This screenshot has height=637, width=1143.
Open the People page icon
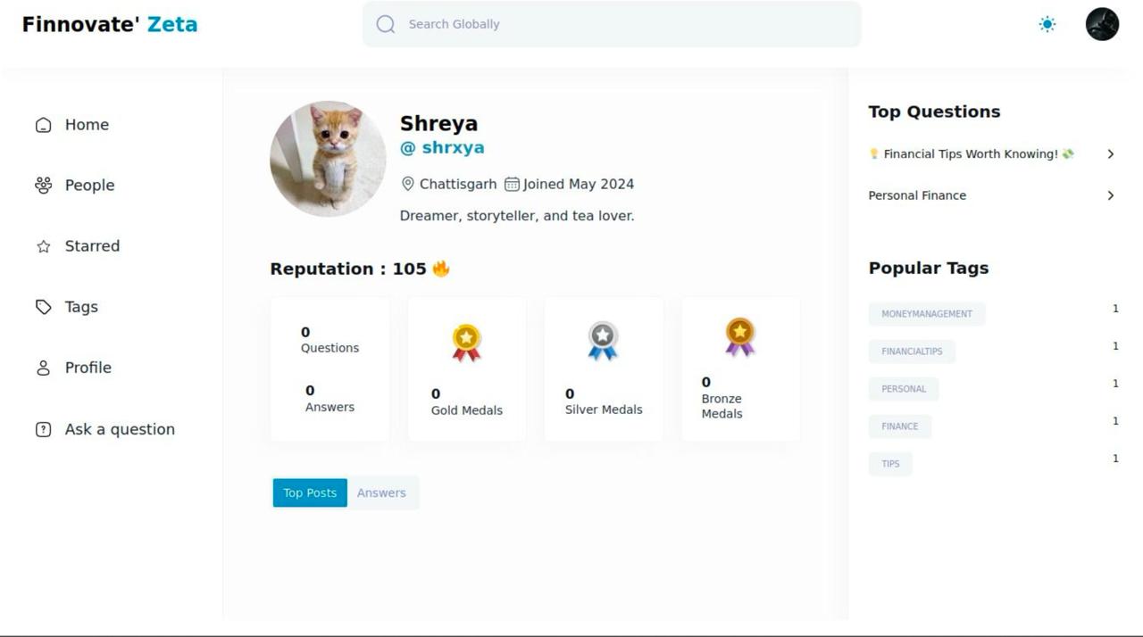click(x=43, y=186)
